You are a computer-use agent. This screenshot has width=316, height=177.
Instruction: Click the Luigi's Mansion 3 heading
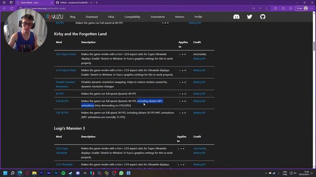(69, 128)
